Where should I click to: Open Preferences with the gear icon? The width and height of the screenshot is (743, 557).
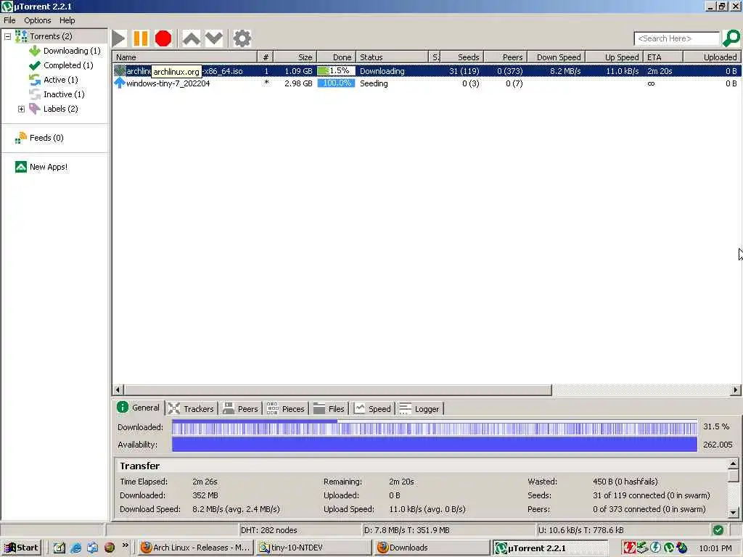coord(242,39)
